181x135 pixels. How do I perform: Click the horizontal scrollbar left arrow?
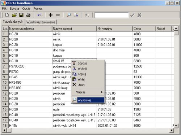tap(4, 130)
